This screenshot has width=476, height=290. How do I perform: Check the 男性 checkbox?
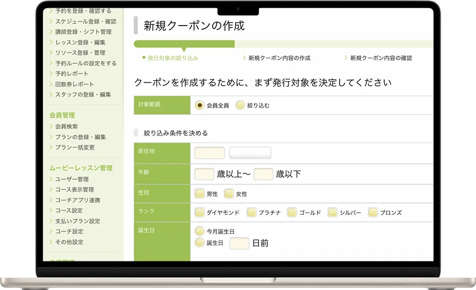199,194
